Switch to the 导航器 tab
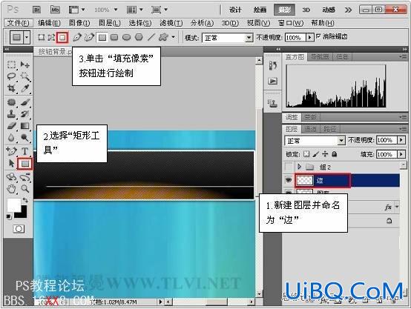 coord(320,57)
